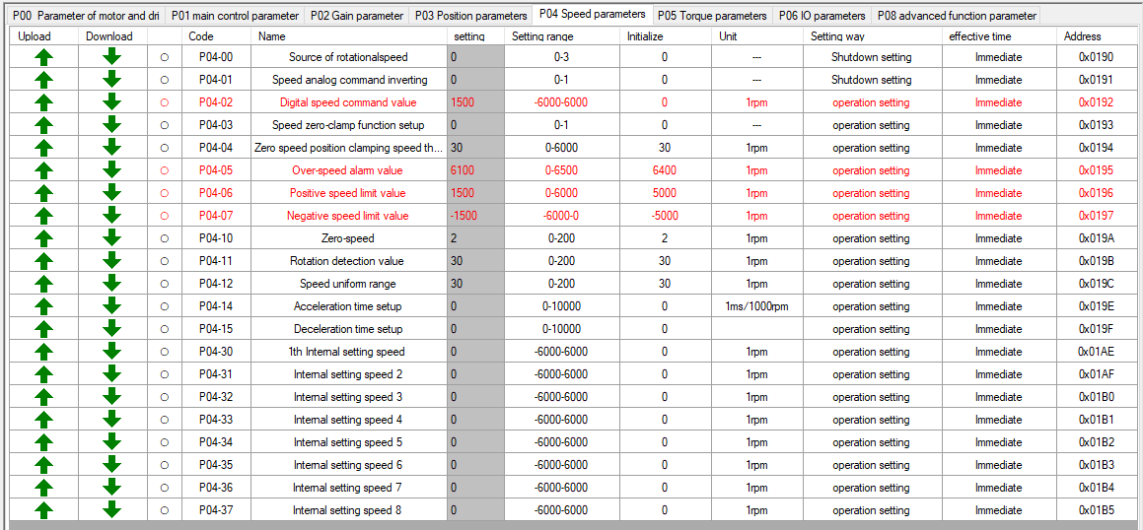Image resolution: width=1143 pixels, height=530 pixels.
Task: Upload Internal setting speed 6 parameter
Action: point(43,464)
